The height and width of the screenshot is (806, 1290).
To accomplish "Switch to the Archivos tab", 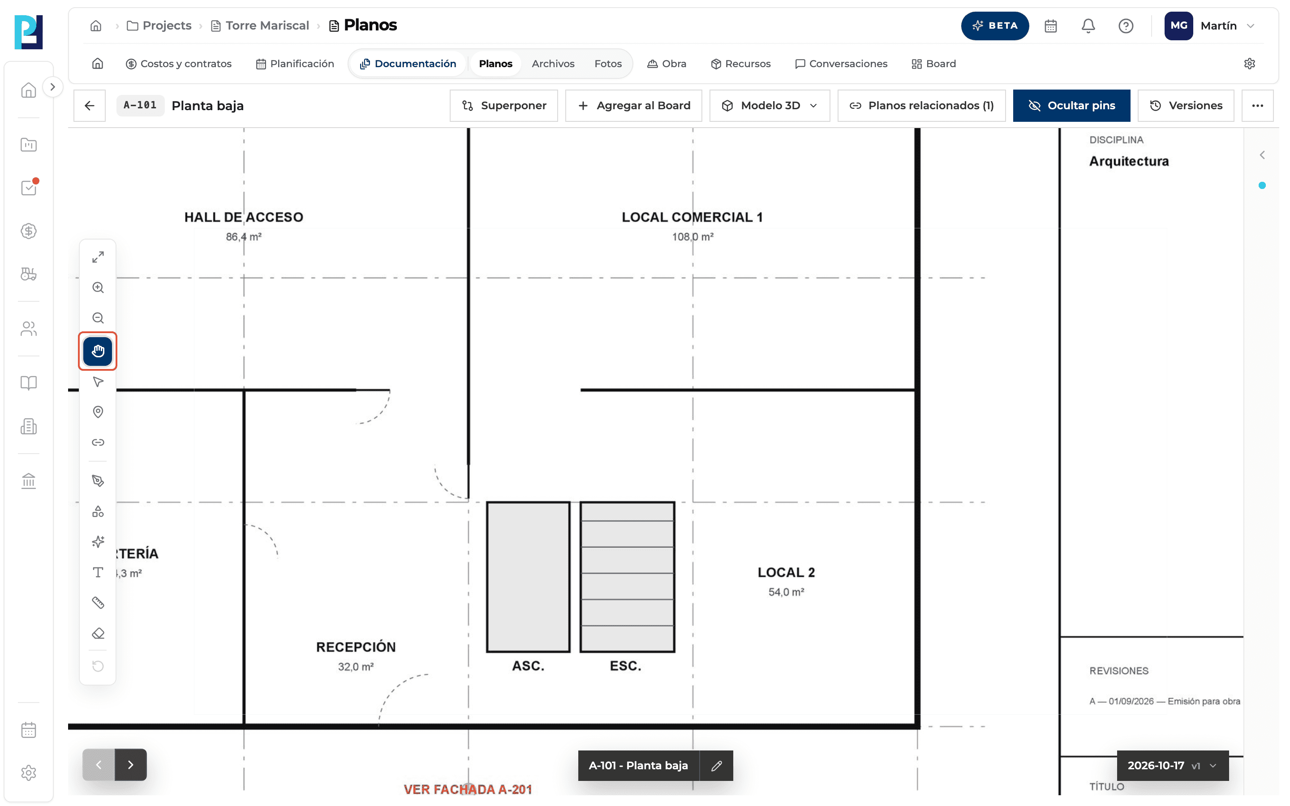I will [553, 64].
